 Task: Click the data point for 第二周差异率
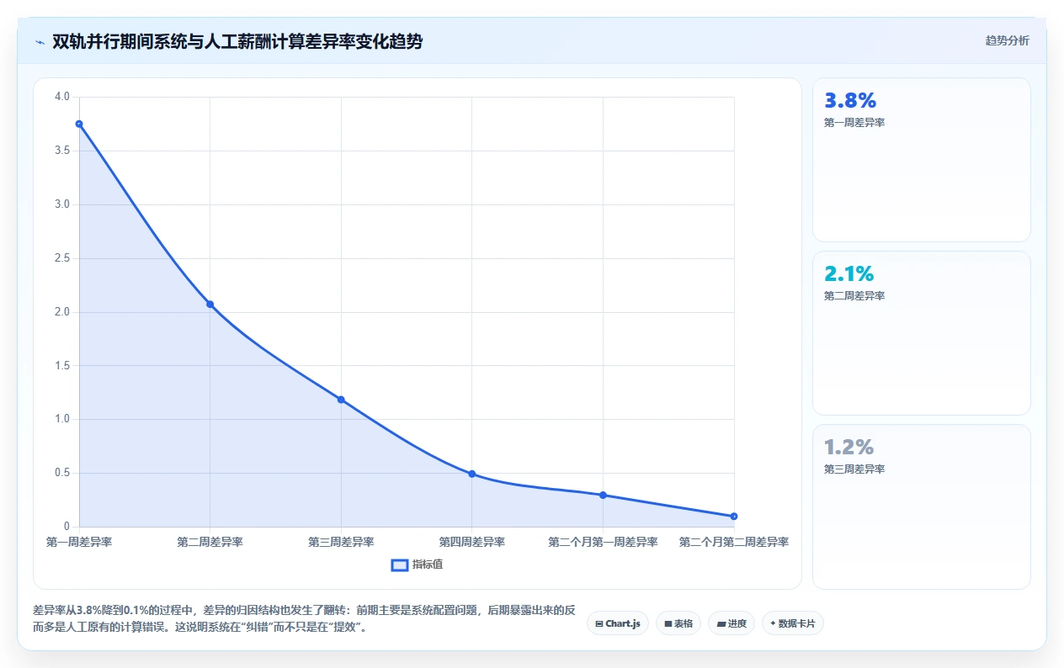tap(210, 305)
